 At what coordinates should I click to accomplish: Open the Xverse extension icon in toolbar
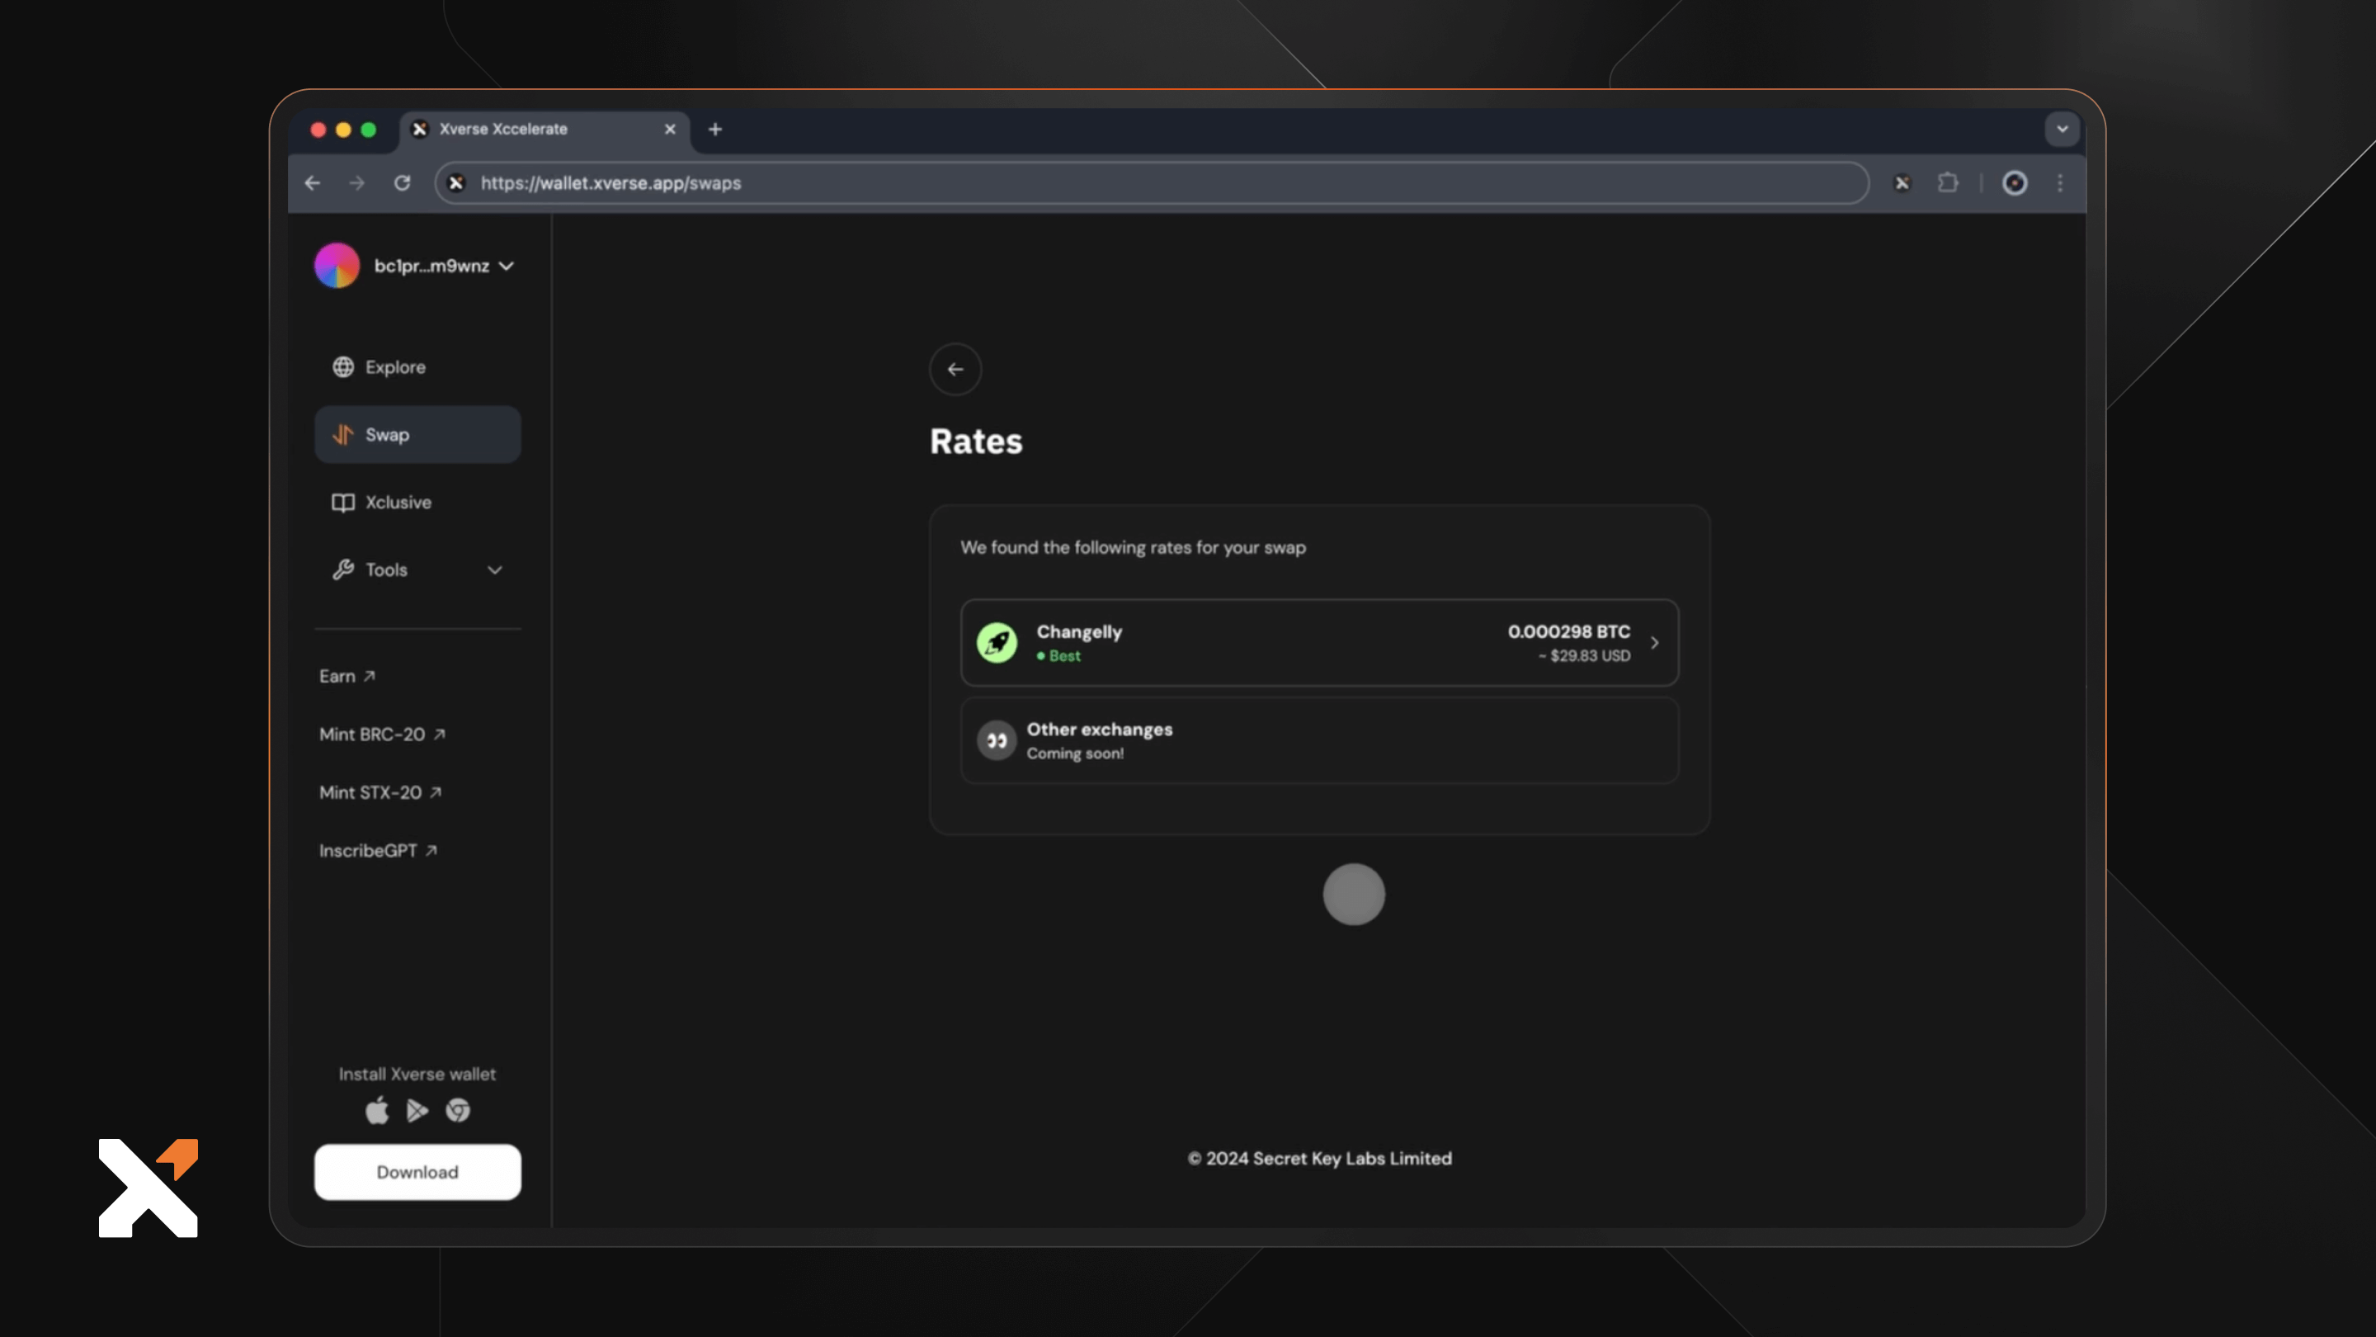click(x=1902, y=182)
